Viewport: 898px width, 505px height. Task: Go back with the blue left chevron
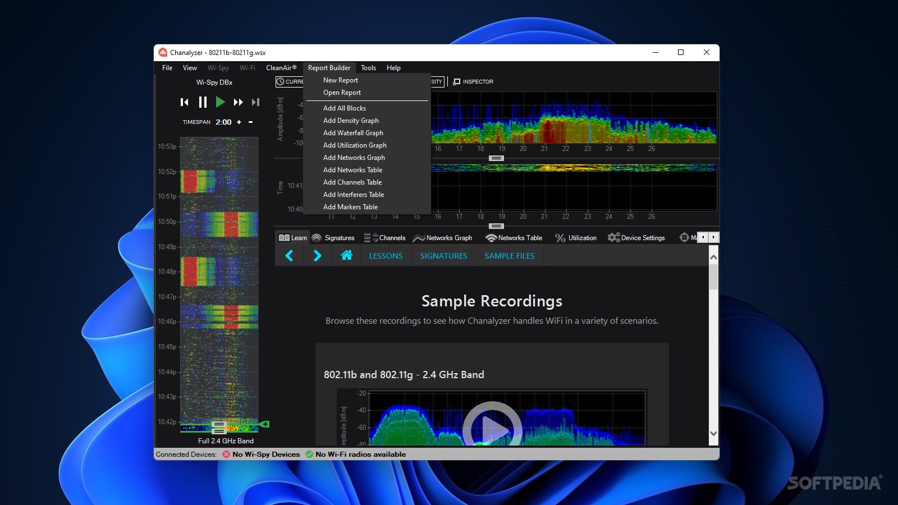click(x=290, y=256)
